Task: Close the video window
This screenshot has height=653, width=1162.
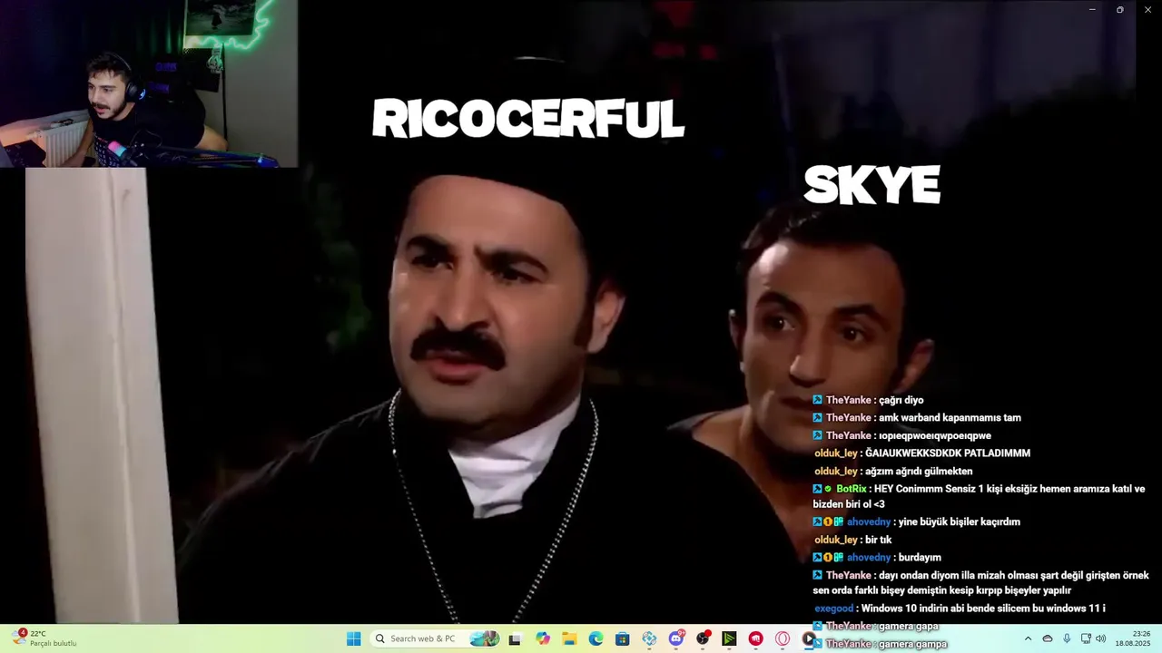Action: coord(1147,9)
